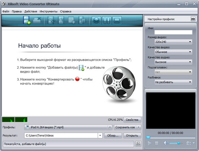Viewport: 199px width, 151px height.
Task: Click the Merge files toolbar icon
Action: 82,20
